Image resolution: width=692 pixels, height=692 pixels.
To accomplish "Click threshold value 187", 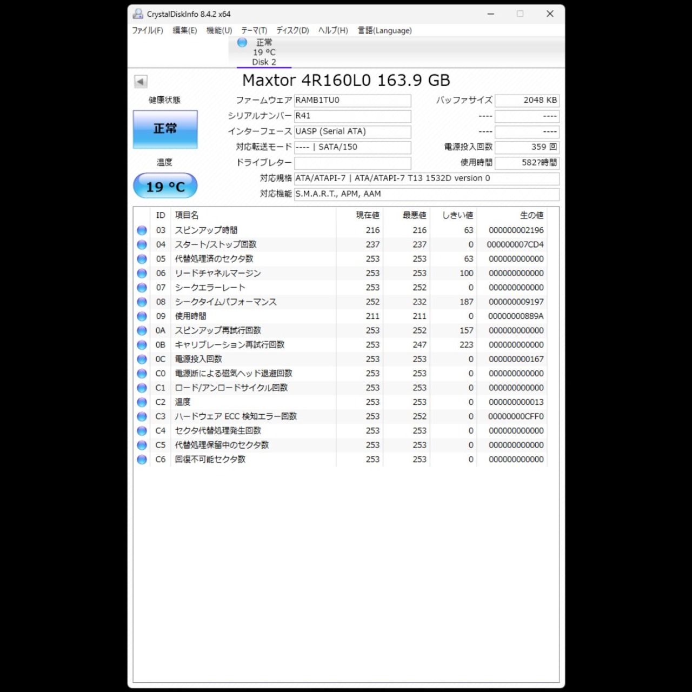I will coord(467,302).
